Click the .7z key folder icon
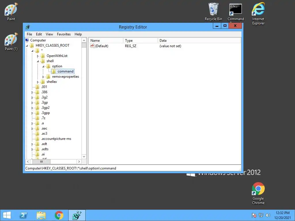The height and width of the screenshot is (221, 295). pyautogui.click(x=37, y=118)
